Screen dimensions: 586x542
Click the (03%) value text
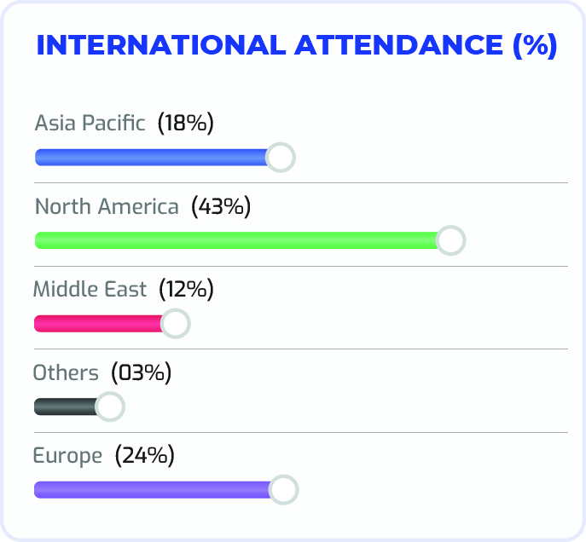click(x=142, y=372)
